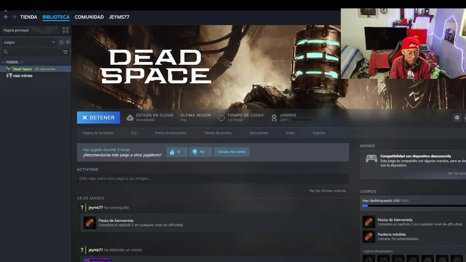The height and width of the screenshot is (262, 466).
Task: Click the ready-to-play icon in sidebar
Action: [68, 42]
